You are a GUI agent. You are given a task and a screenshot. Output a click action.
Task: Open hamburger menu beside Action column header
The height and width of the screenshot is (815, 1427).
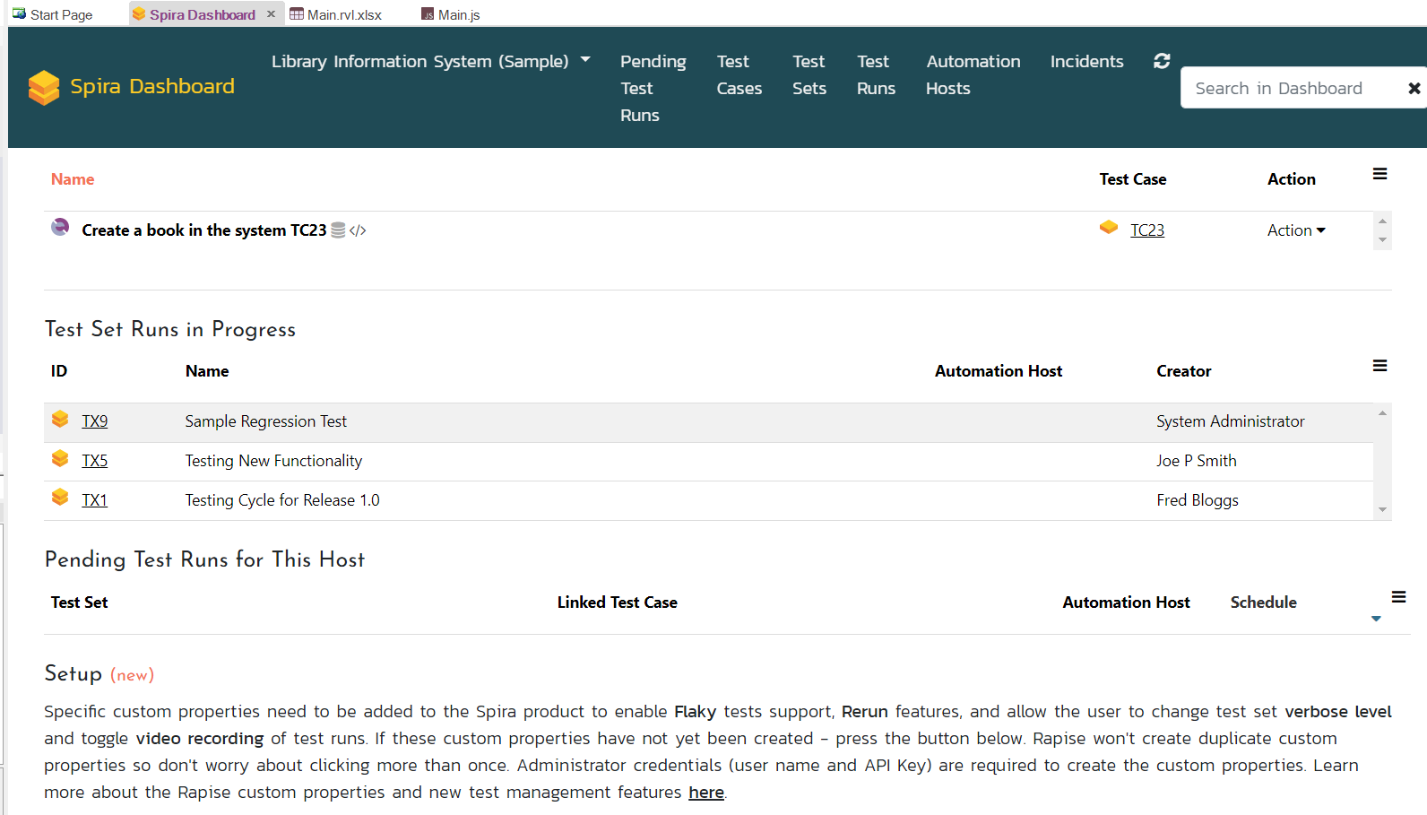(x=1379, y=174)
